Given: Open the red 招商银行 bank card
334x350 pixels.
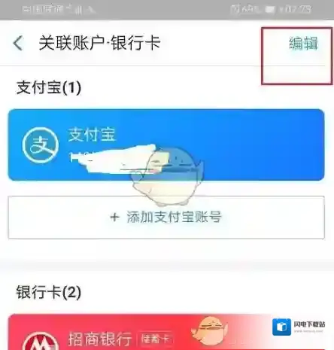Looking at the screenshot, I should pyautogui.click(x=166, y=332).
